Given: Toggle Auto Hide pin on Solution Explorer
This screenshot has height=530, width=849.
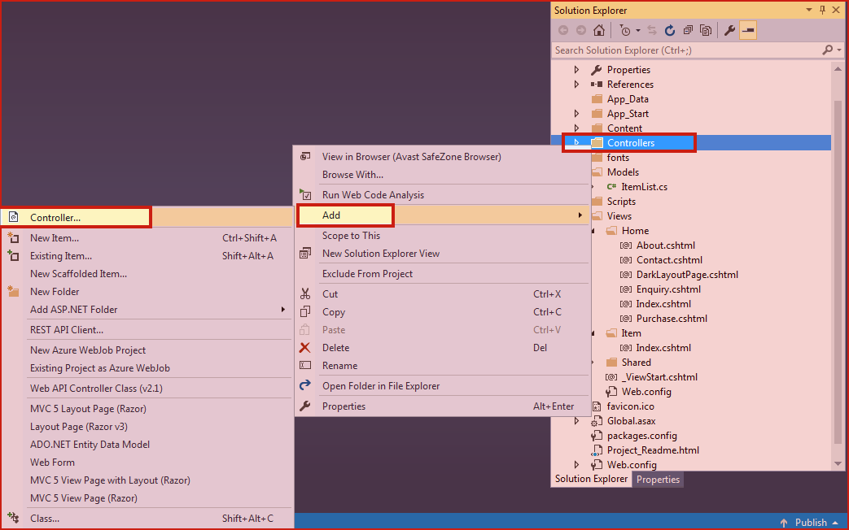Looking at the screenshot, I should click(x=822, y=10).
